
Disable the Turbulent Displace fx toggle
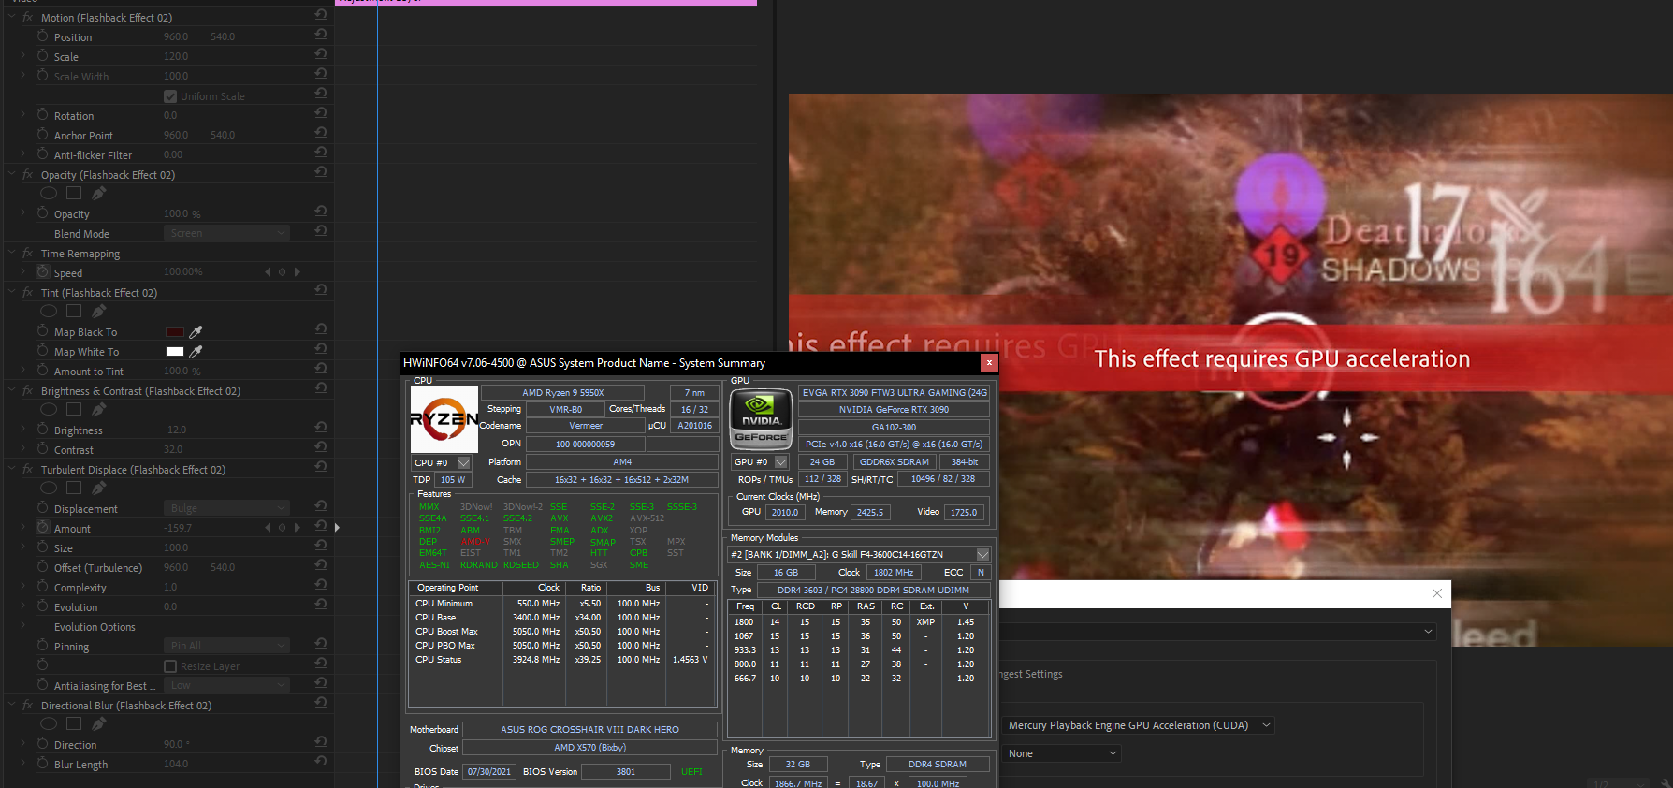(x=28, y=469)
